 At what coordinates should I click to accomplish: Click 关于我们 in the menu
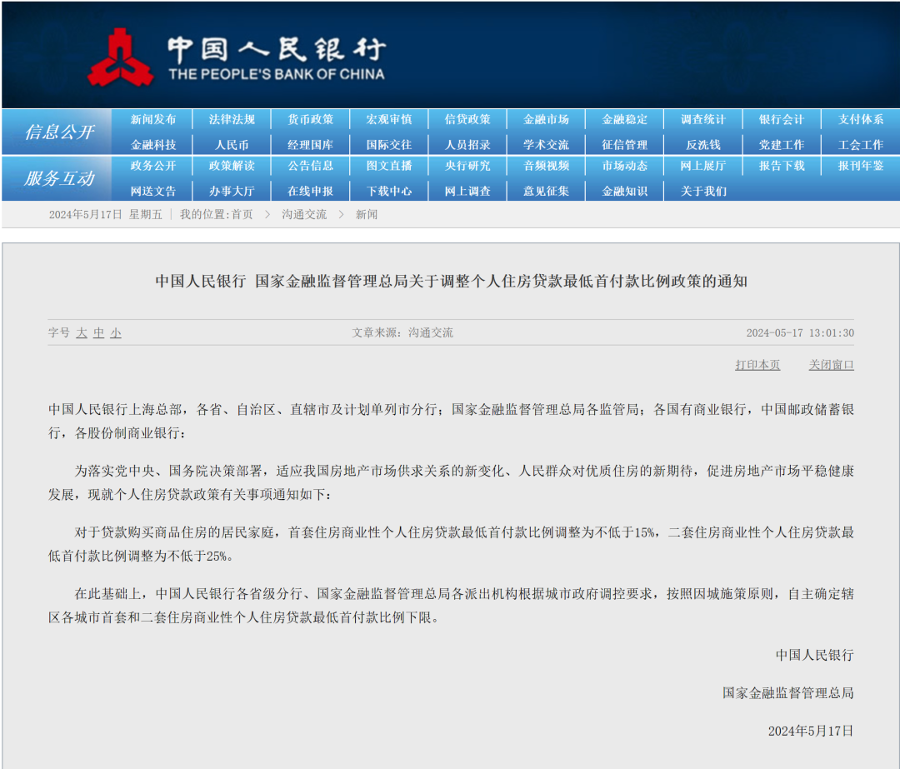click(703, 191)
